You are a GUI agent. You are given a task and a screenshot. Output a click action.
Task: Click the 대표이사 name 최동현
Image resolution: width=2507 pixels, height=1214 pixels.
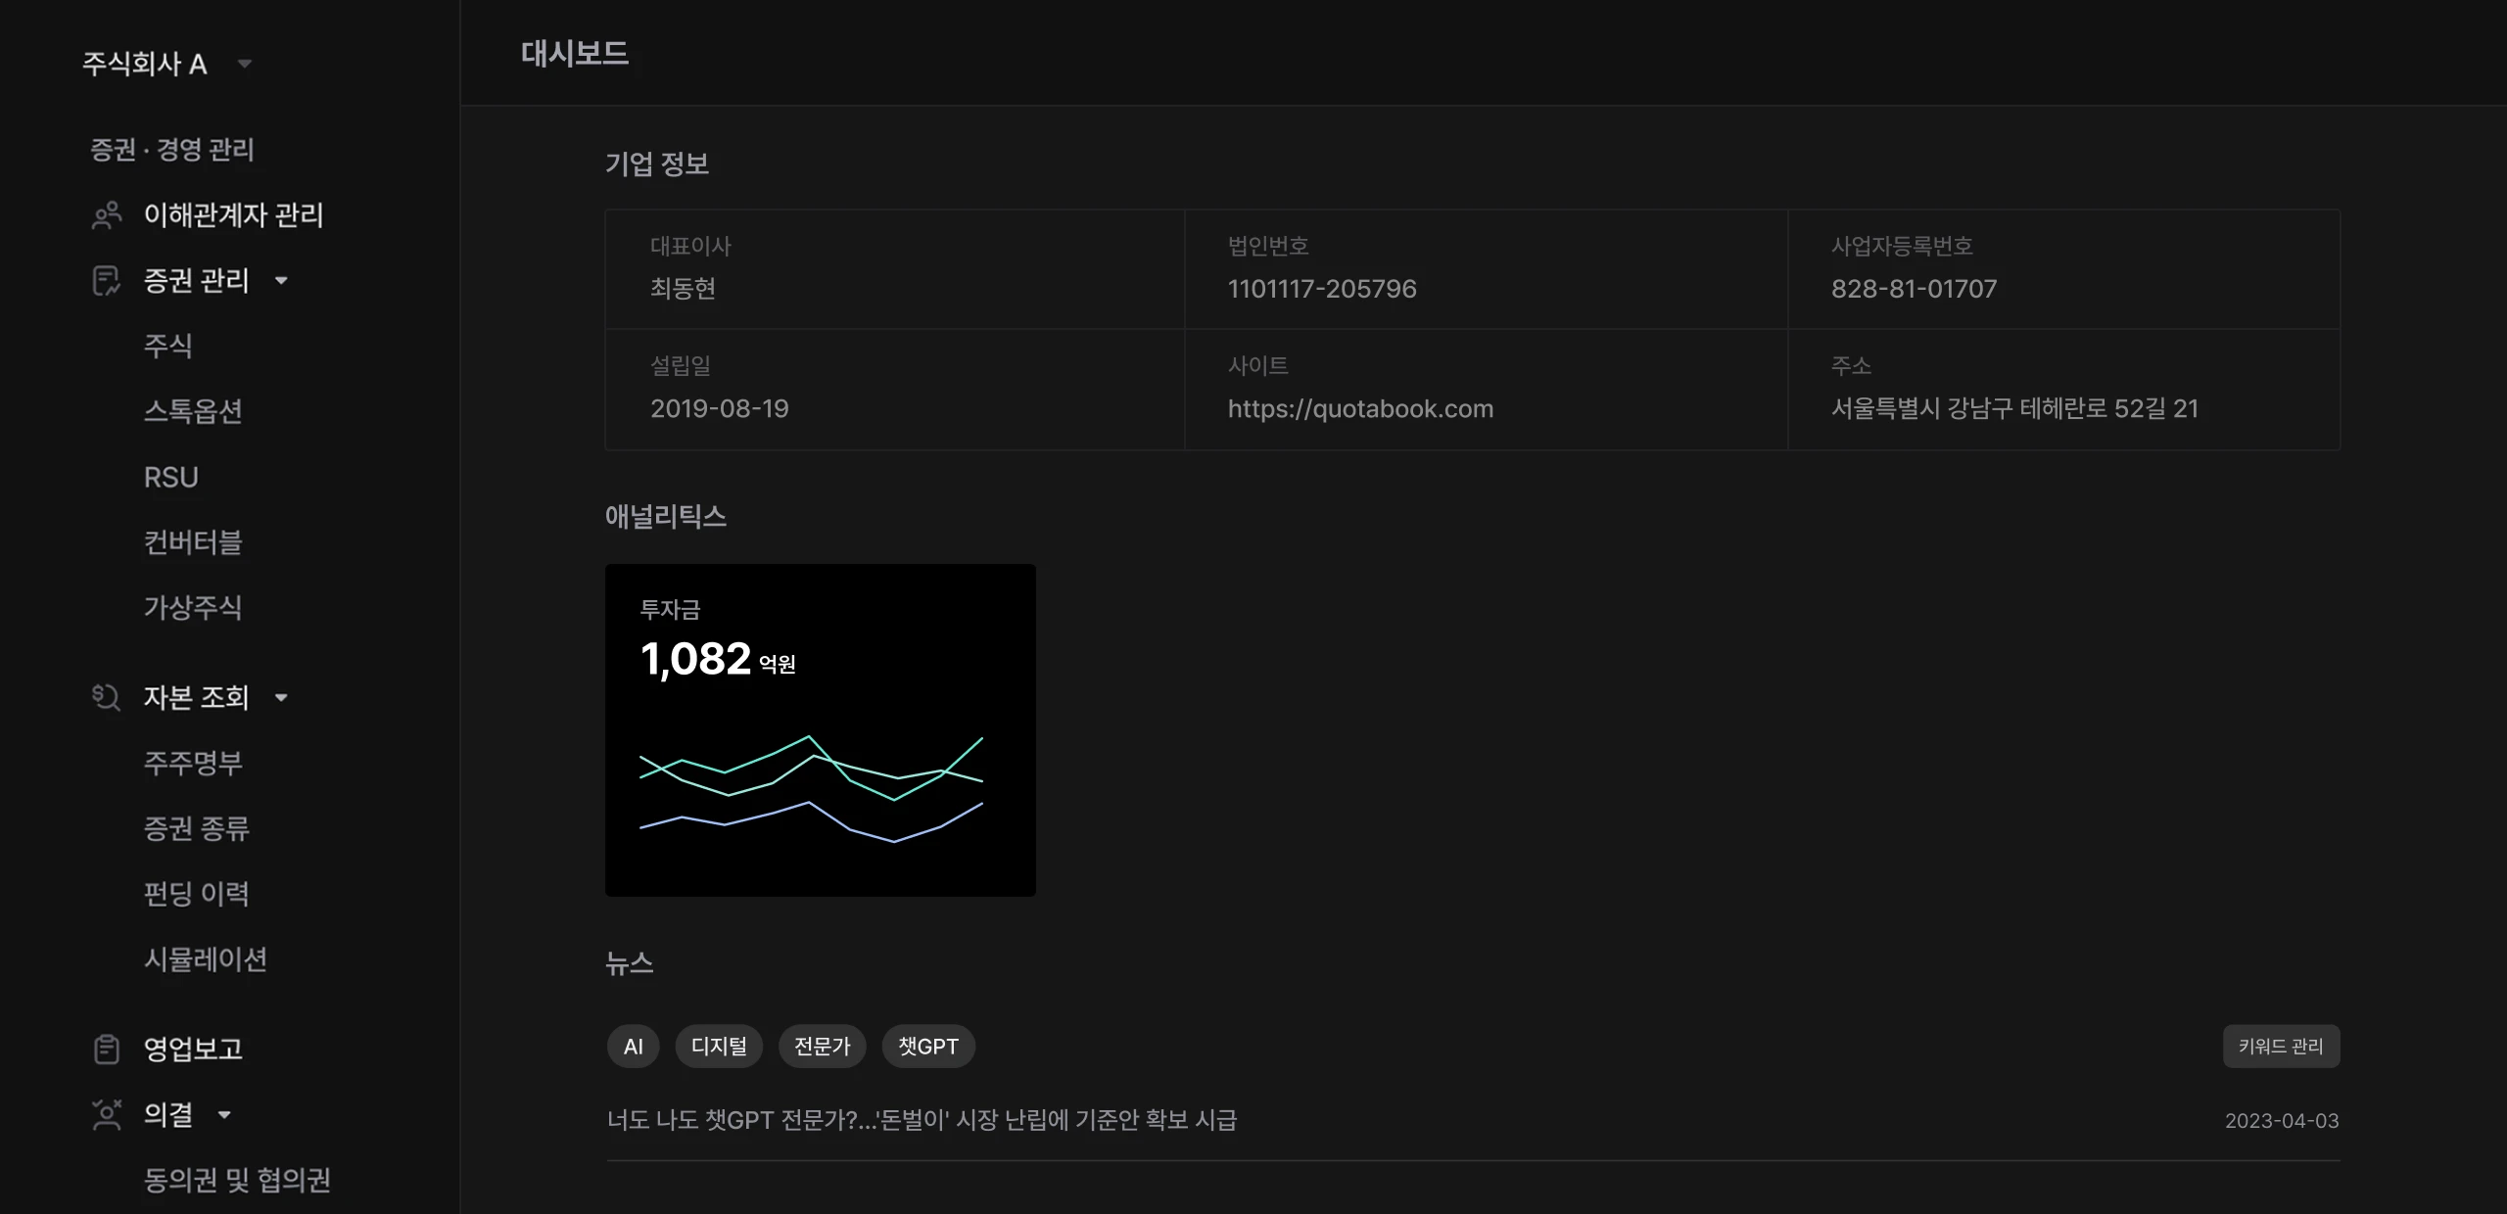(x=684, y=289)
